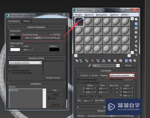
Task: Open the Options menu
Action: [x=114, y=15]
